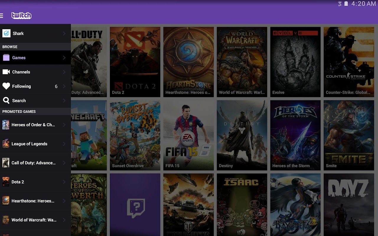The image size is (378, 236).
Task: Open the Dota 2 game cover
Action: point(135,62)
